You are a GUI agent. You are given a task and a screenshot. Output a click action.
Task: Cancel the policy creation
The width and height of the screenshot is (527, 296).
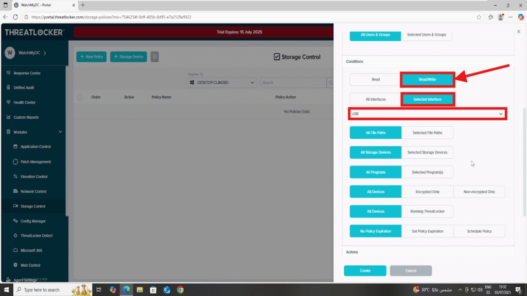tap(411, 270)
